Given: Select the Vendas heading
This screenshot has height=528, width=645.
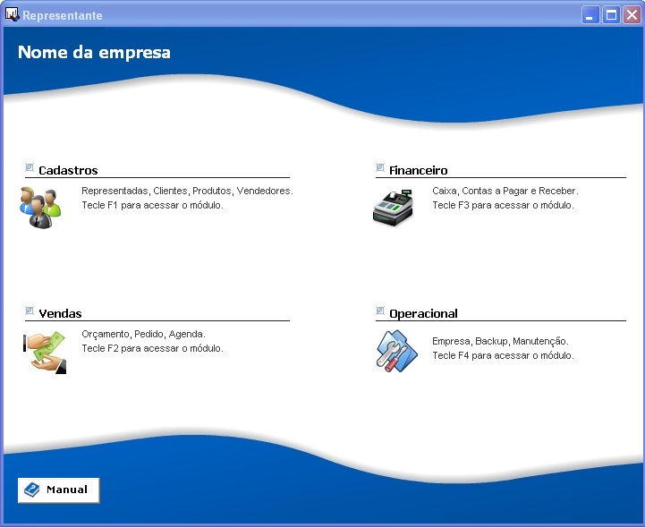Looking at the screenshot, I should tap(60, 313).
